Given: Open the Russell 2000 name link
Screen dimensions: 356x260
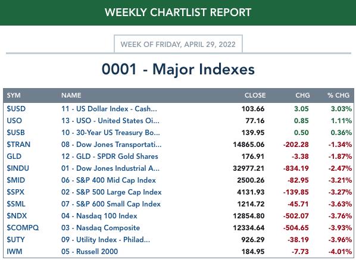Looking at the screenshot, I should [x=89, y=252].
